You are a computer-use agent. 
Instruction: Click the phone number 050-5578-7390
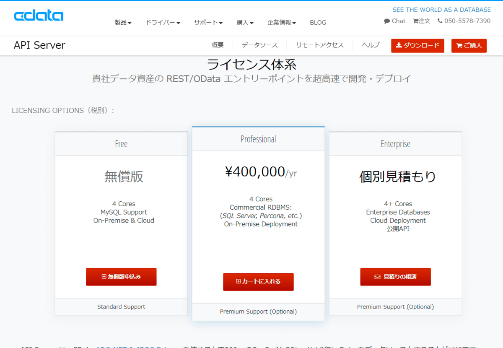(464, 21)
